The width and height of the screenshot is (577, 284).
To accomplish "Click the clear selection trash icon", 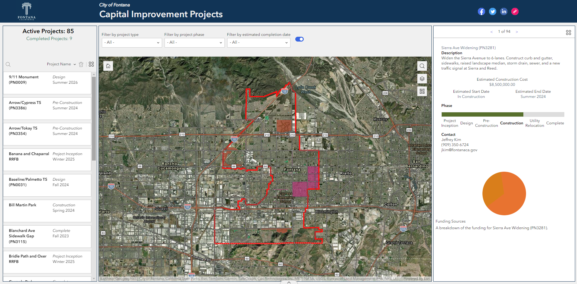I will [x=81, y=64].
